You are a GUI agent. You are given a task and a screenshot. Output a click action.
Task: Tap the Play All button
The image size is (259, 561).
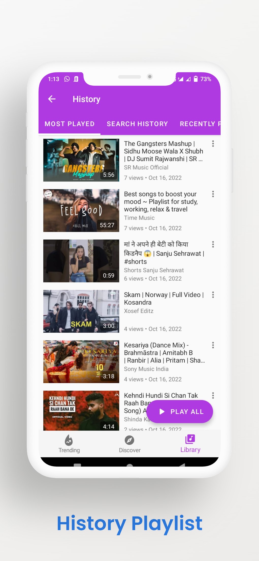tap(180, 412)
